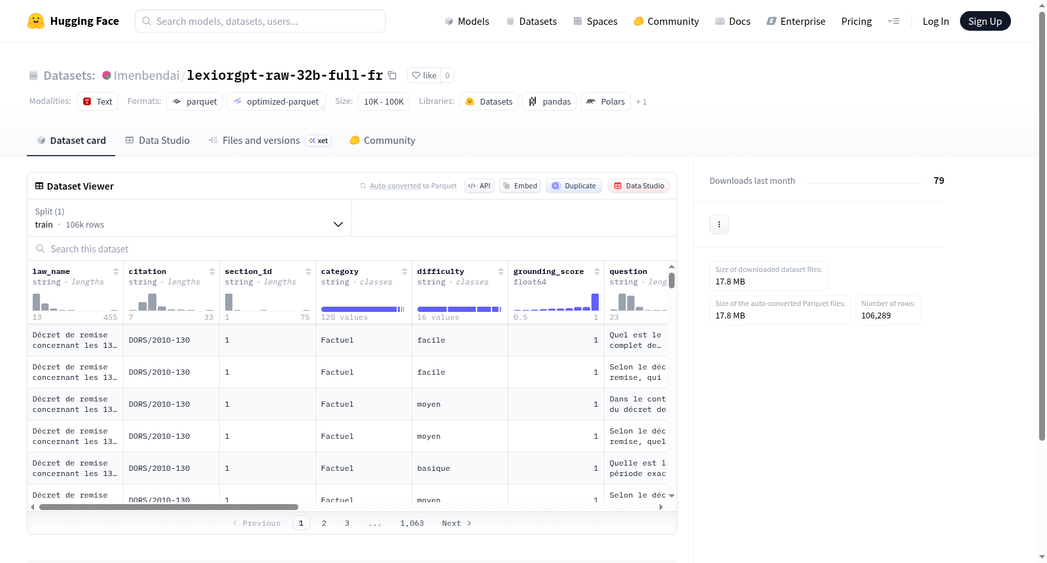Open Docs in the top navigation
The width and height of the screenshot is (1047, 563).
click(x=733, y=22)
